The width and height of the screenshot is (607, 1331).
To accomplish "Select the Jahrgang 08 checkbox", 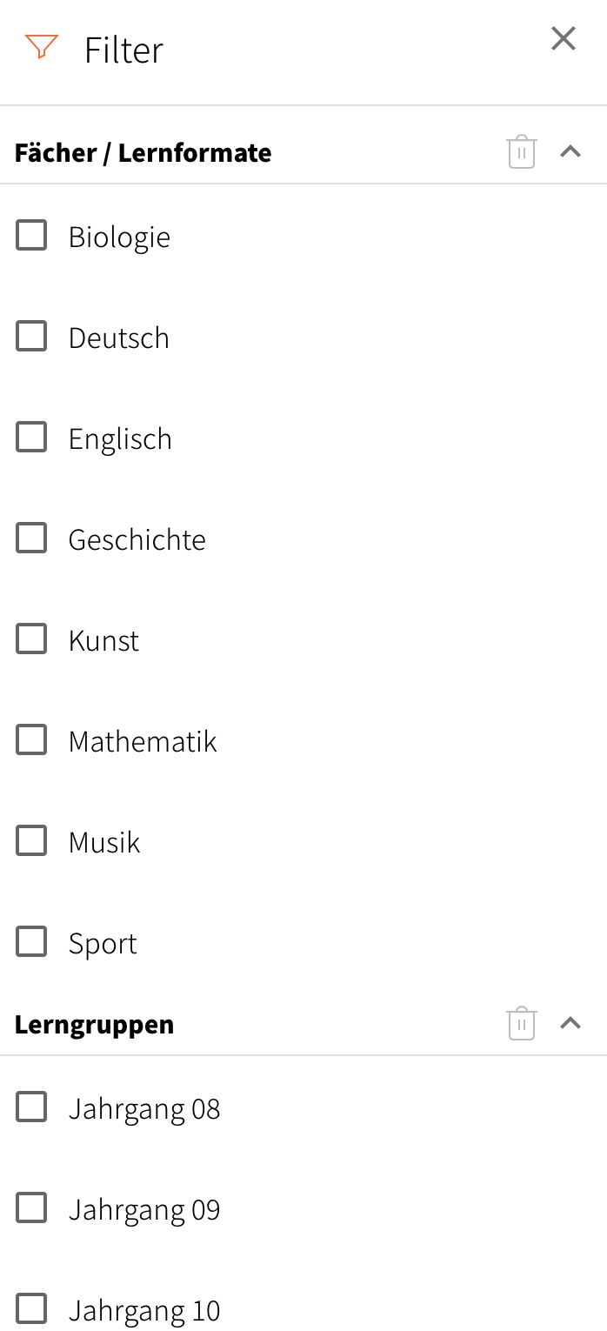I will point(31,1107).
